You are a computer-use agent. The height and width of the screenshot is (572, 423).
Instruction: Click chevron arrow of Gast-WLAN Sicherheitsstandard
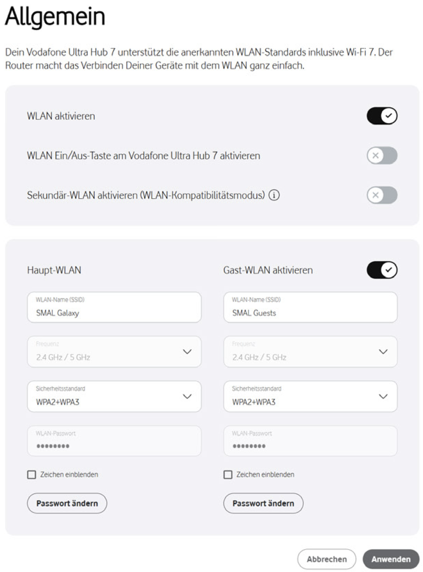pyautogui.click(x=383, y=396)
